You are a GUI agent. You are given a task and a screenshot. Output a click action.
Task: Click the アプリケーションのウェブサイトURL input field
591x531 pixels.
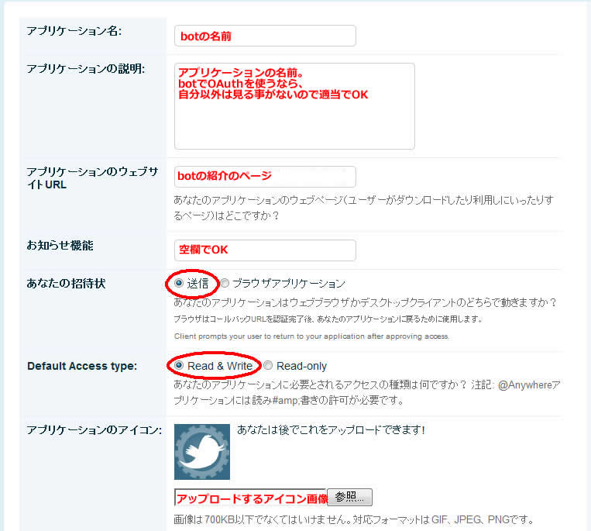pyautogui.click(x=265, y=177)
